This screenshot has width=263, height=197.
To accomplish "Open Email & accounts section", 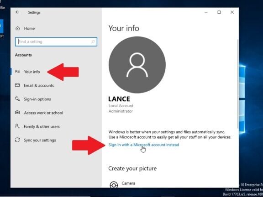I will tap(39, 85).
